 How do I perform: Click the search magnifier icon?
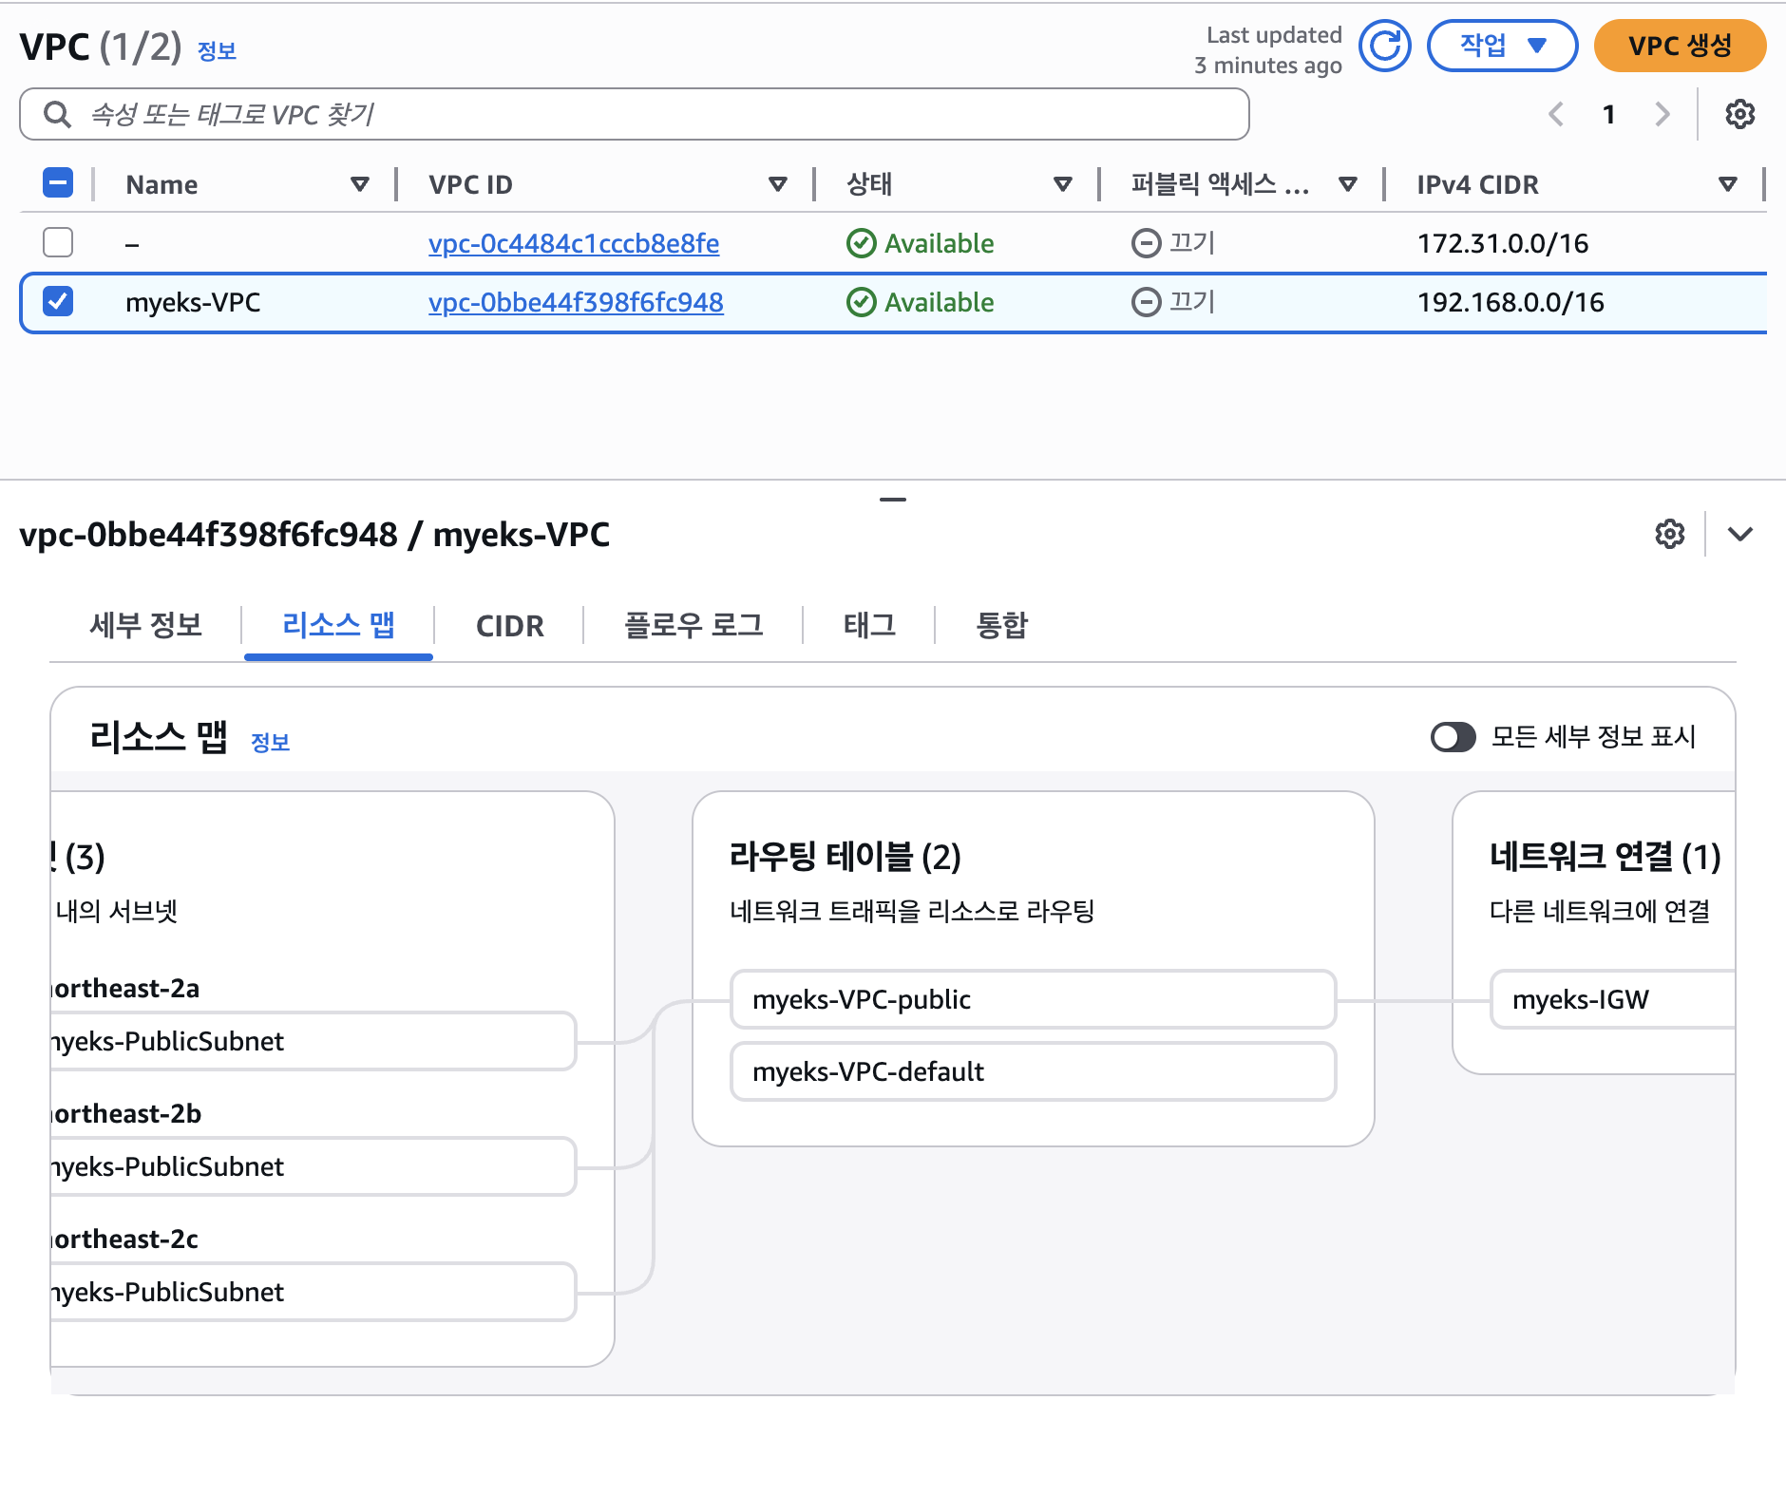click(x=57, y=114)
